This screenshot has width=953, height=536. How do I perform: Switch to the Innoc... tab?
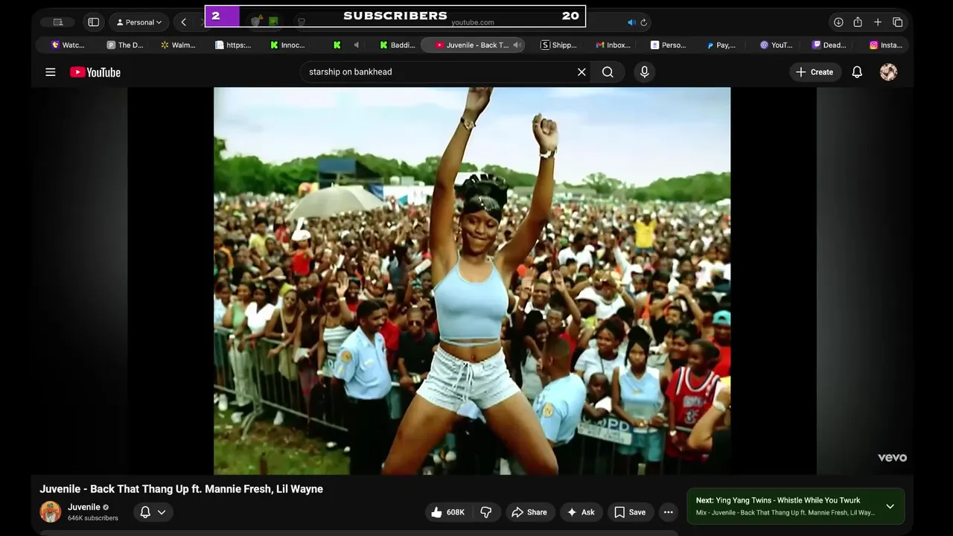288,45
